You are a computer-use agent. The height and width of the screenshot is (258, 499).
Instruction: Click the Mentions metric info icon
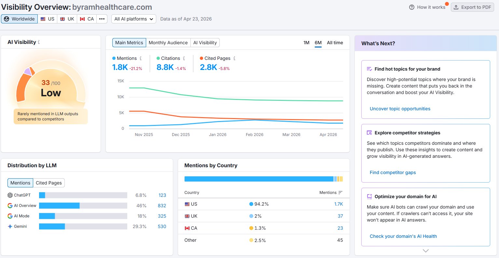tap(141, 58)
